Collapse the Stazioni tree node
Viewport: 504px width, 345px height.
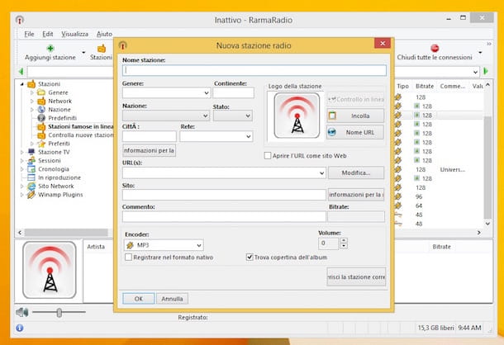coord(21,84)
